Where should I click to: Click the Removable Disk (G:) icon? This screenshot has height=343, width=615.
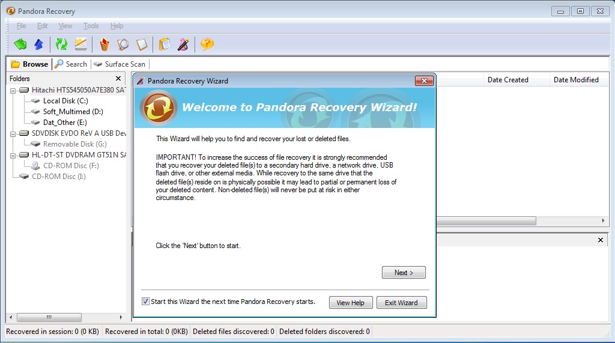pos(35,144)
